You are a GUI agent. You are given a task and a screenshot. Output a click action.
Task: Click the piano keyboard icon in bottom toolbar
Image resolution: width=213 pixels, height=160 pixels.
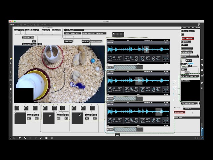point(46,138)
